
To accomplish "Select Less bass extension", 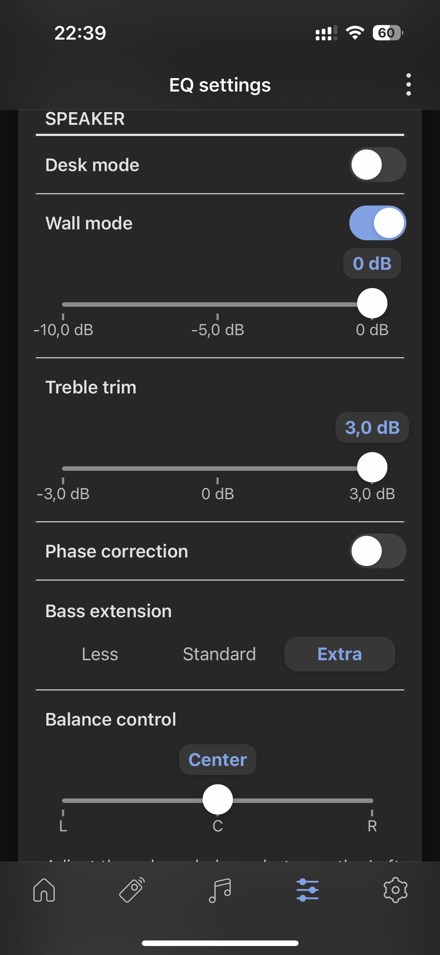I will point(100,654).
